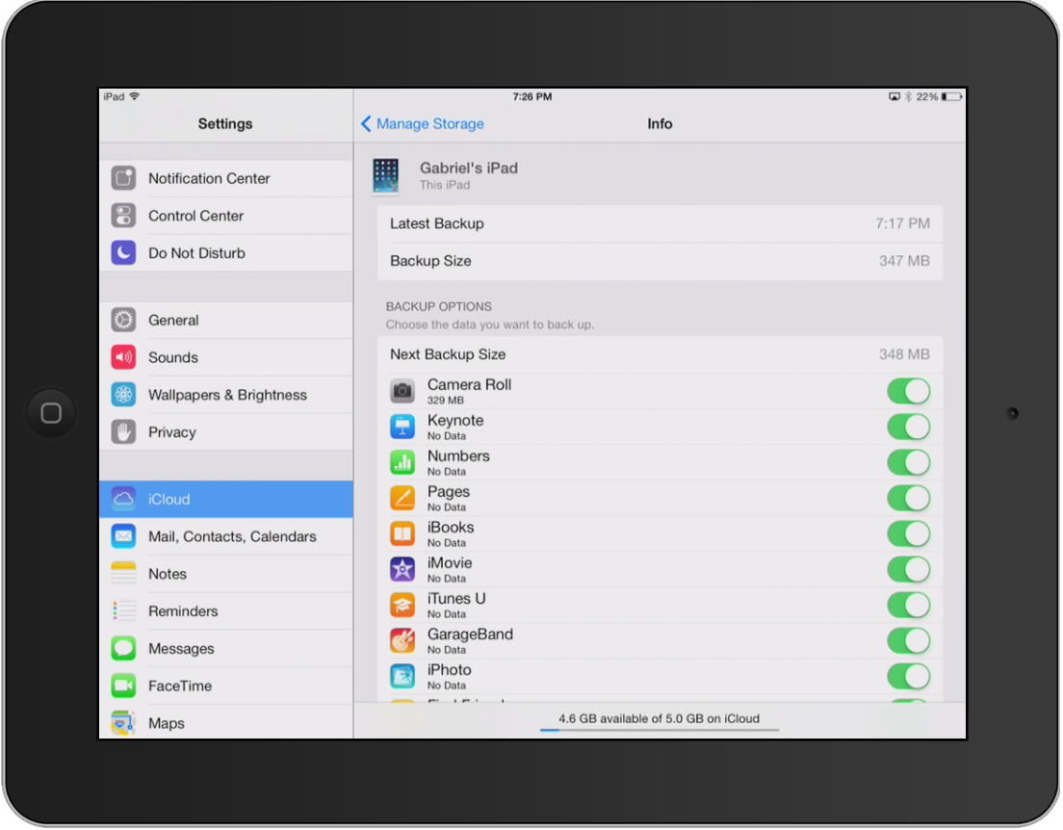This screenshot has width=1063, height=830.
Task: Tap the Notification Center icon
Action: tap(123, 178)
